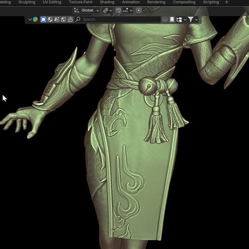Screen dimensions: 249x249
Task: Click the bookmark icon beside search
Action: [x=172, y=20]
